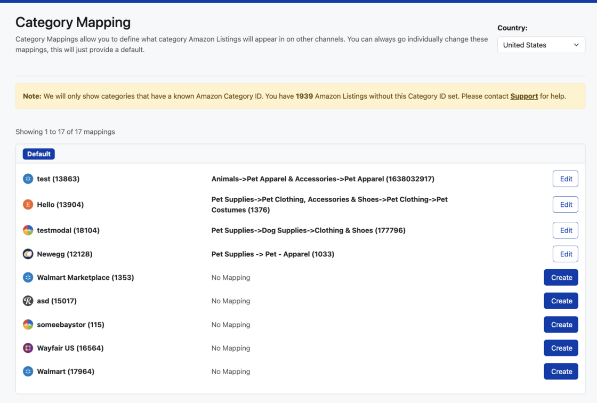Create mapping for asd (15017)
This screenshot has height=403, width=597.
561,301
